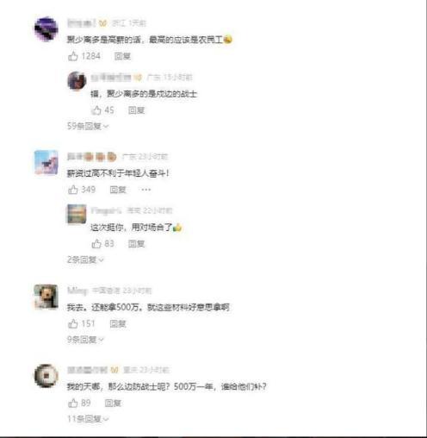Open the first commenter's purple avatar
The width and height of the screenshot is (427, 438).
[x=46, y=28]
